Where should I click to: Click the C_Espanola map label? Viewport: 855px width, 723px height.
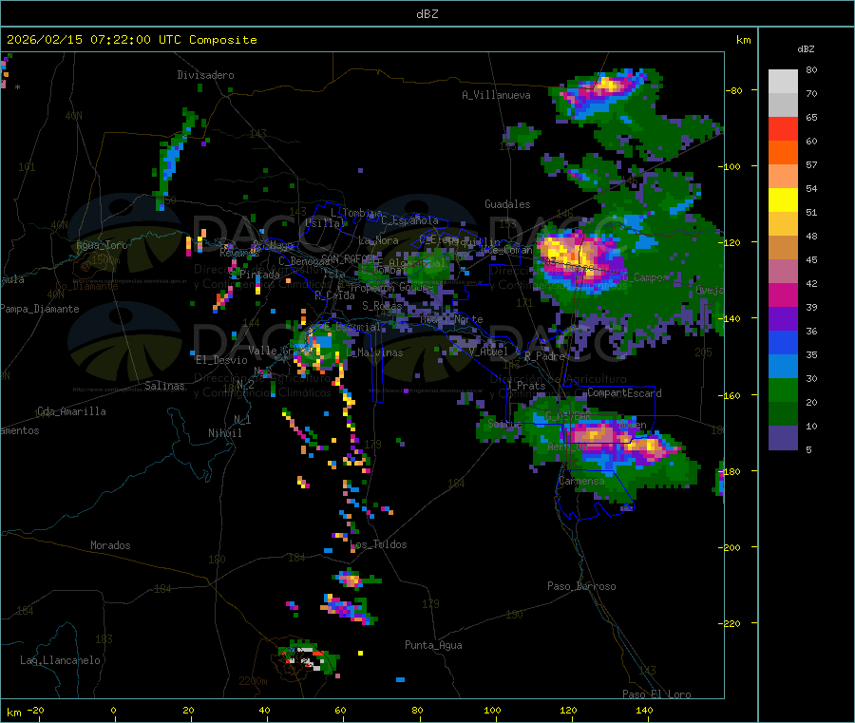point(409,220)
